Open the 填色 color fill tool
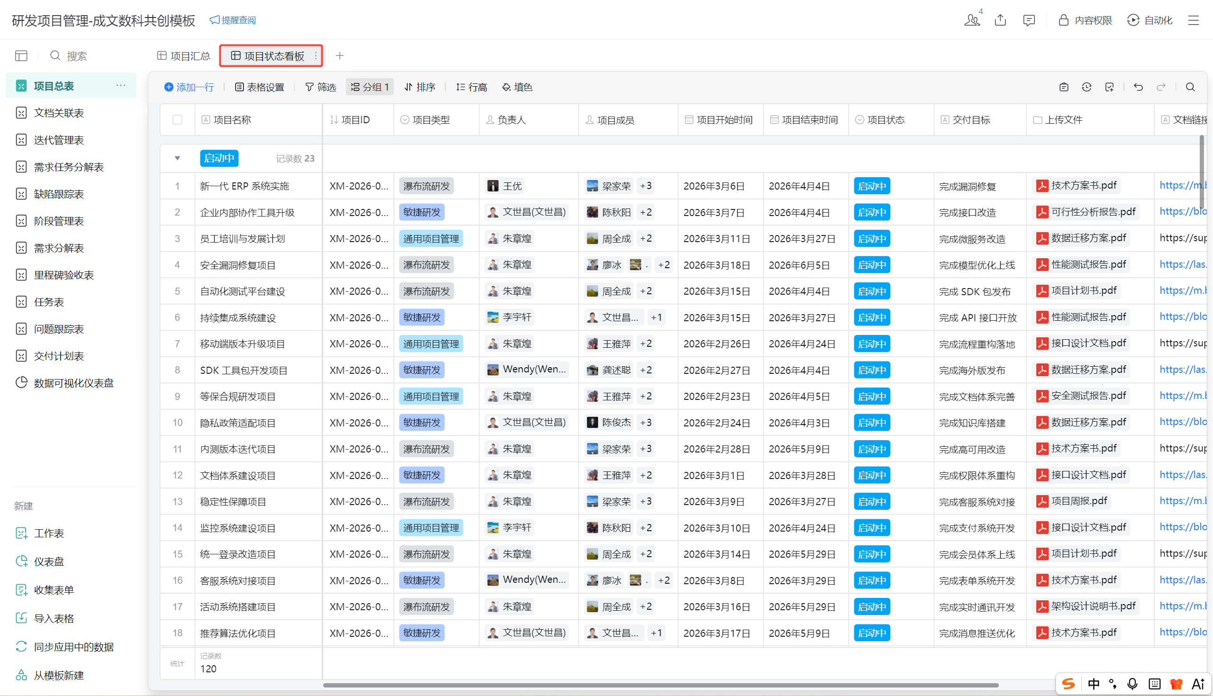Viewport: 1213px width, 696px height. point(517,87)
